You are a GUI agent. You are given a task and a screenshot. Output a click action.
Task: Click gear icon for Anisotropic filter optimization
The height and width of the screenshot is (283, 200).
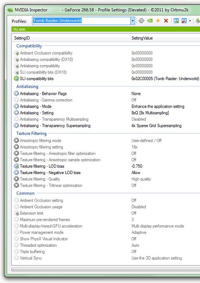tap(16, 153)
